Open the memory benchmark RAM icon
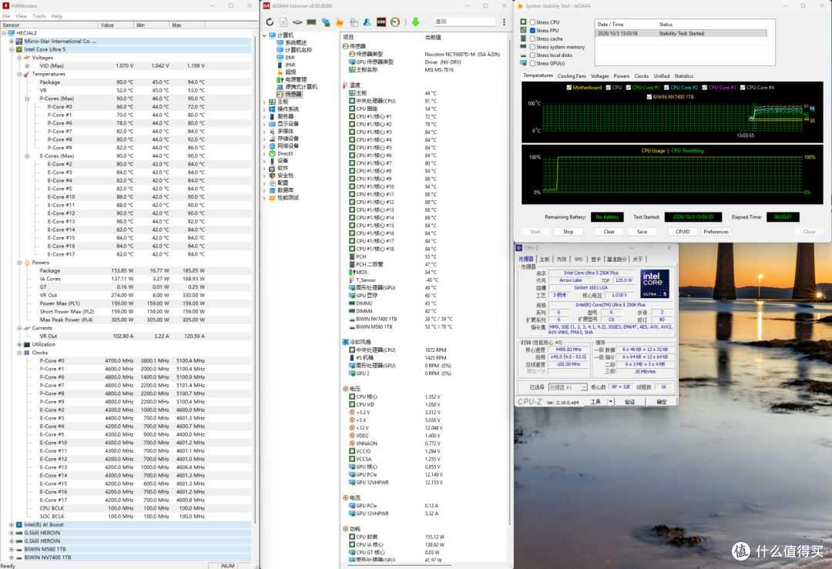Screen dimensions: 832x569 point(311,22)
